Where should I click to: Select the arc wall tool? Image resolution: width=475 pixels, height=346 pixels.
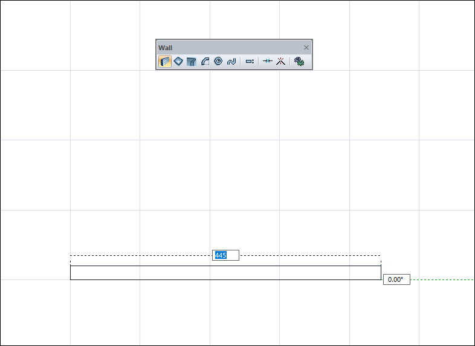click(x=205, y=61)
